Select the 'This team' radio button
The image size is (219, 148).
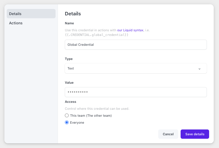(x=67, y=116)
